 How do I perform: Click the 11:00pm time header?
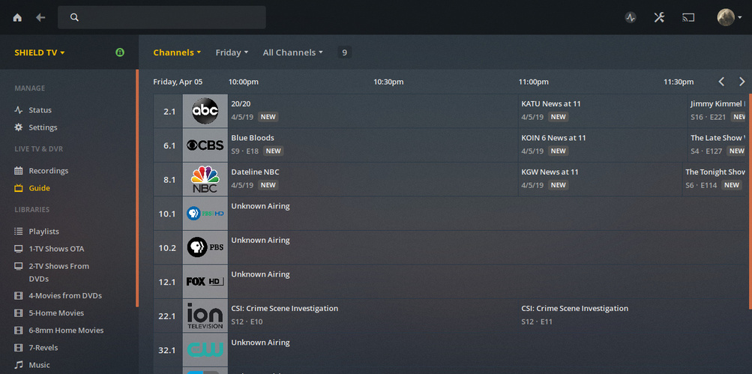tap(533, 82)
